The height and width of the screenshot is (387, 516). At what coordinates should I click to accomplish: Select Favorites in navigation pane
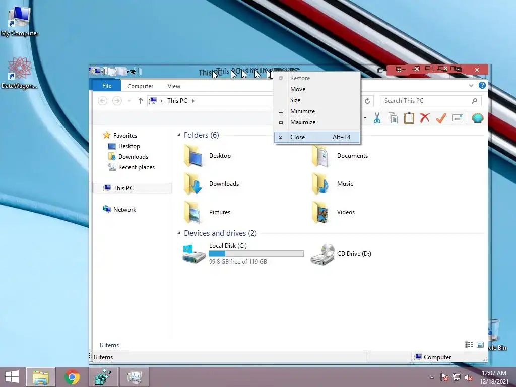tap(125, 135)
